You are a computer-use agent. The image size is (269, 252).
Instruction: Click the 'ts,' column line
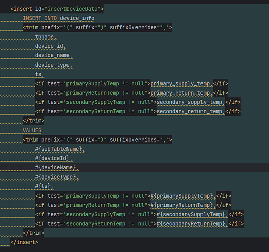[39, 74]
